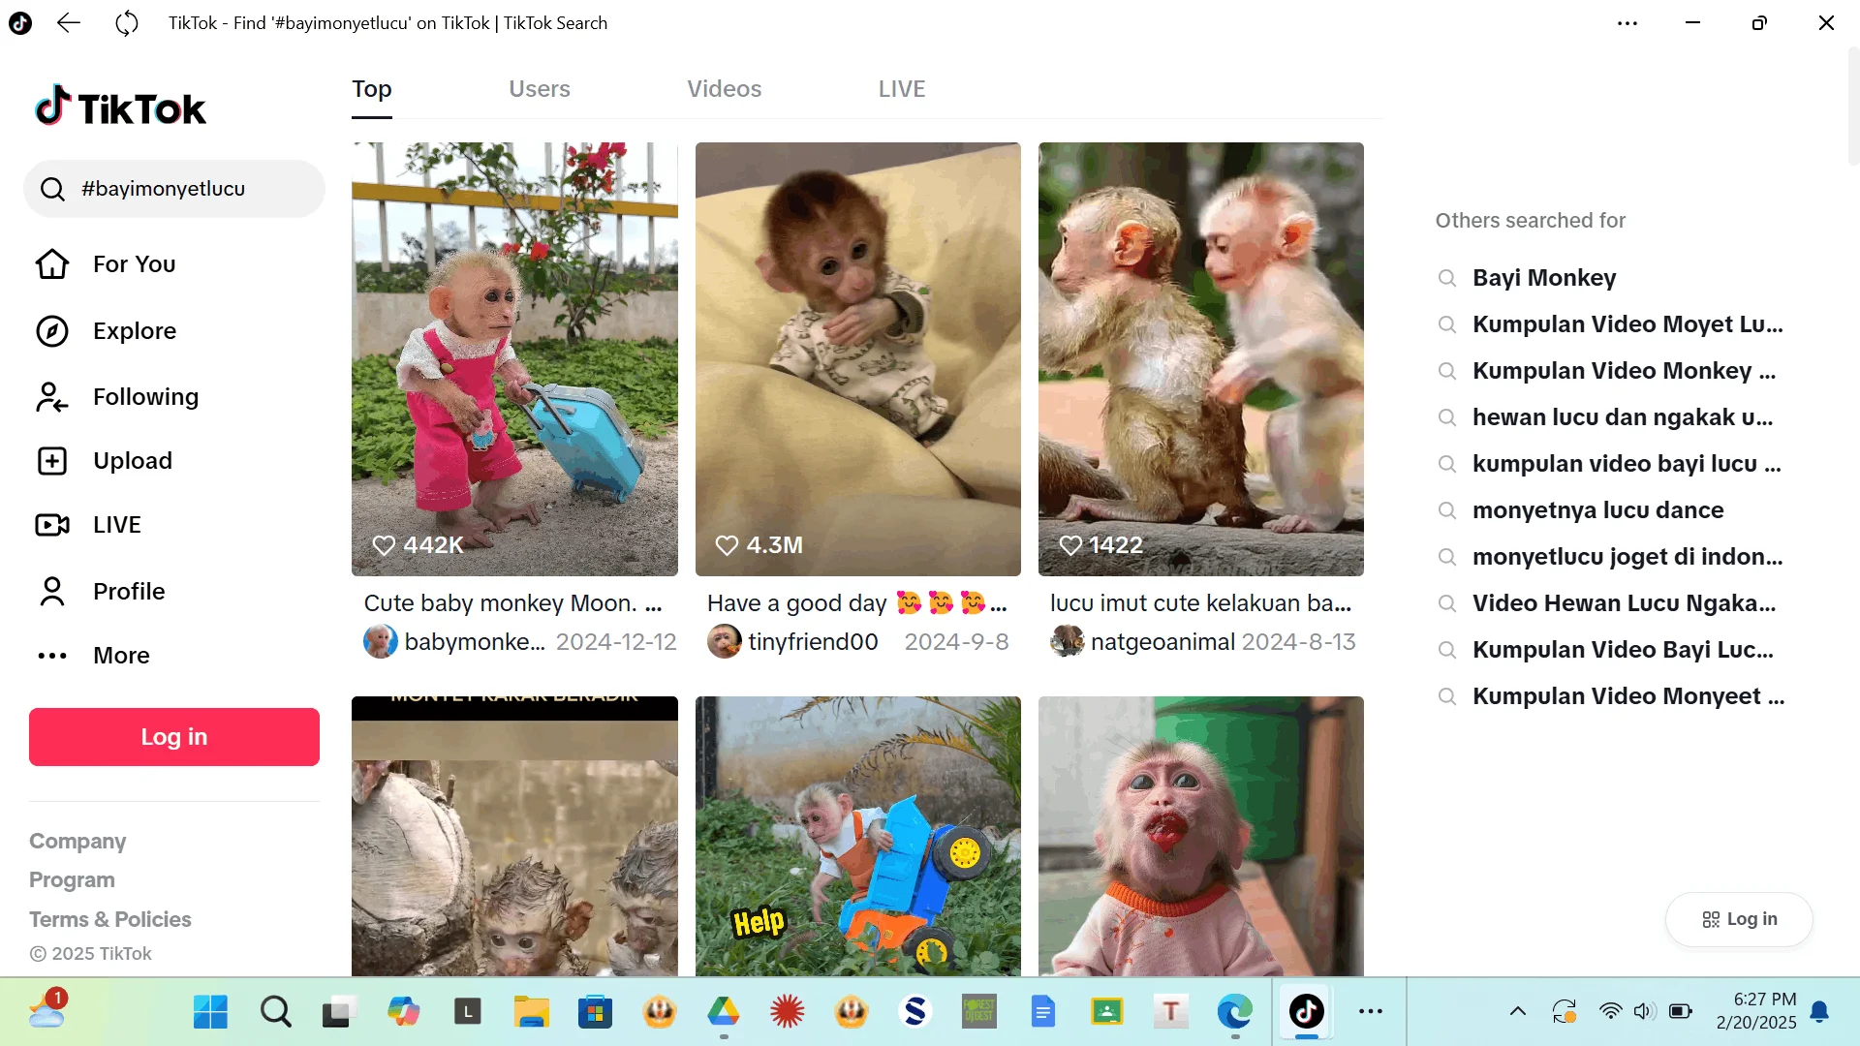
Task: Open For You feed via home icon
Action: (x=52, y=263)
